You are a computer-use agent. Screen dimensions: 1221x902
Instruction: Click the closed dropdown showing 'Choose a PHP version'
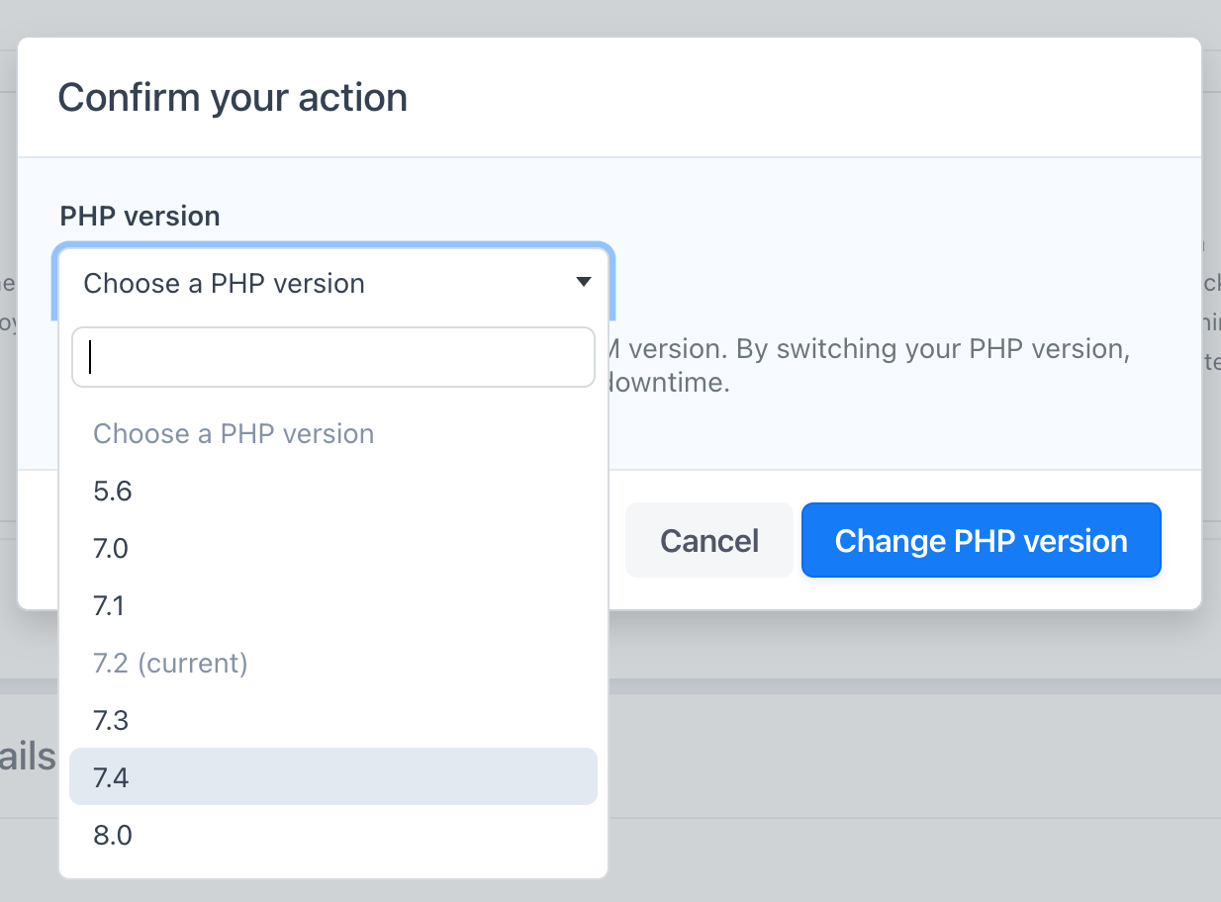tap(333, 283)
